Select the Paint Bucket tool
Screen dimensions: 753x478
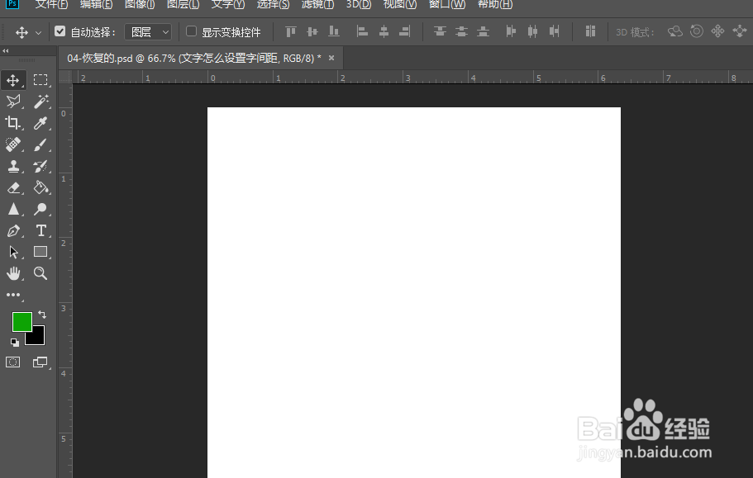[41, 187]
